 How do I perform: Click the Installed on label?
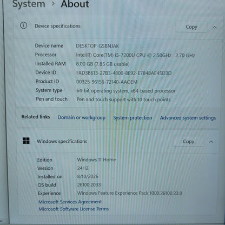pos(50,177)
